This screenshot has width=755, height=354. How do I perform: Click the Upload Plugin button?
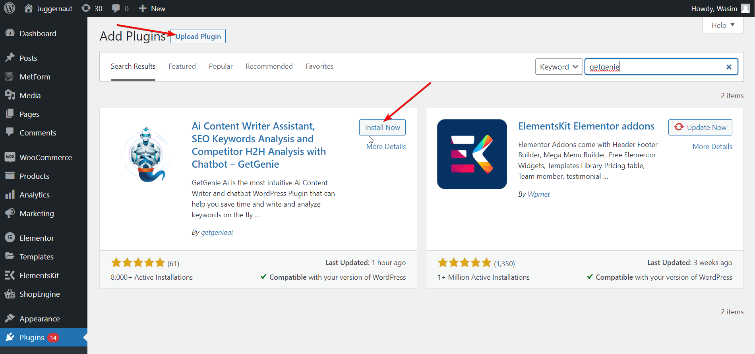click(x=198, y=36)
